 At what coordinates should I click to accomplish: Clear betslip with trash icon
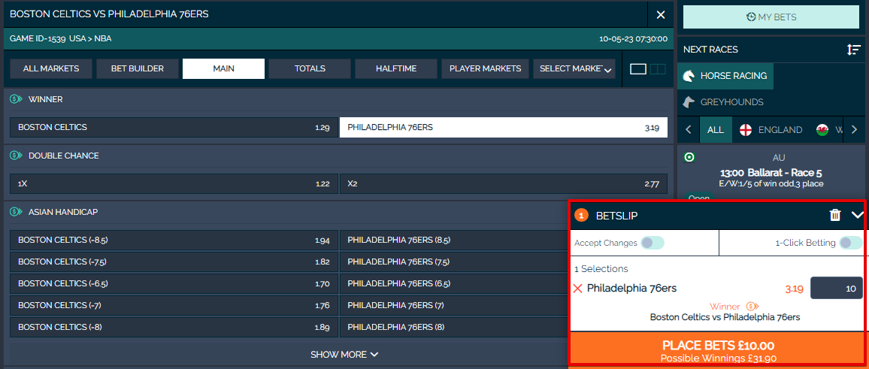click(835, 216)
